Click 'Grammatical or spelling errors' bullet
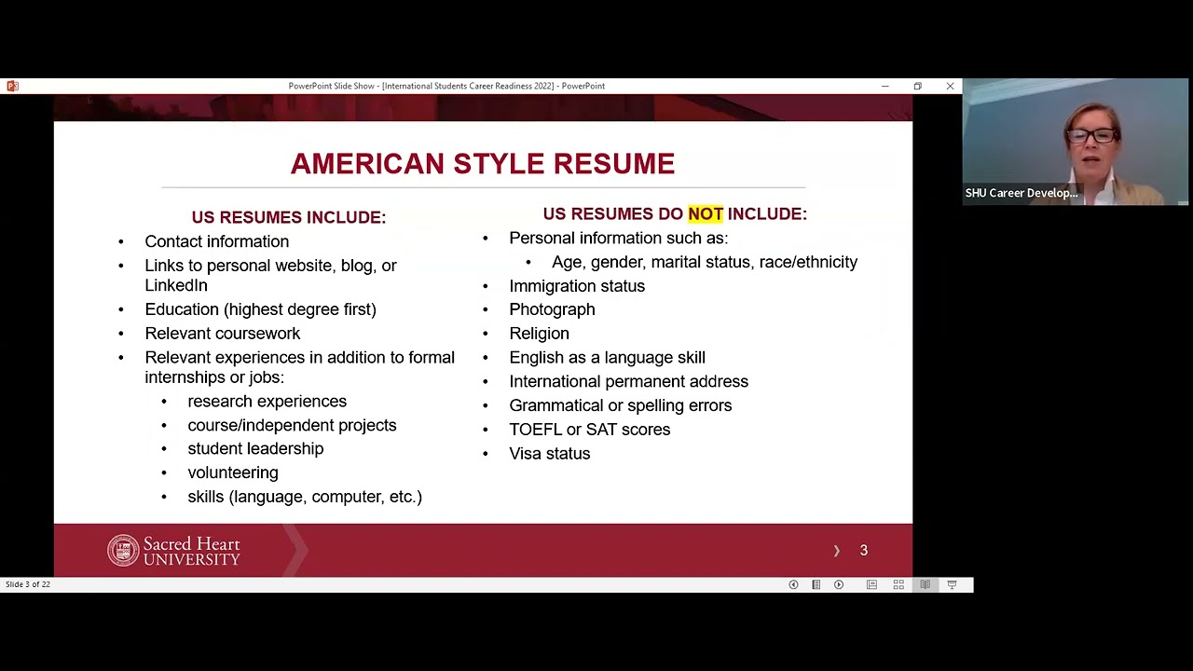Image resolution: width=1193 pixels, height=671 pixels. click(620, 405)
